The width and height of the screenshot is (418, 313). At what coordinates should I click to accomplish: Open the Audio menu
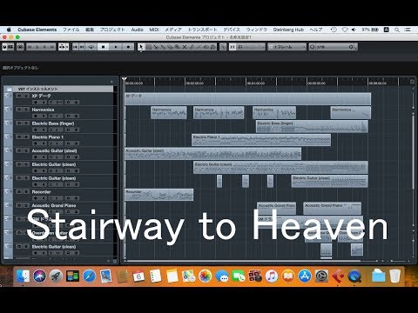(x=137, y=30)
